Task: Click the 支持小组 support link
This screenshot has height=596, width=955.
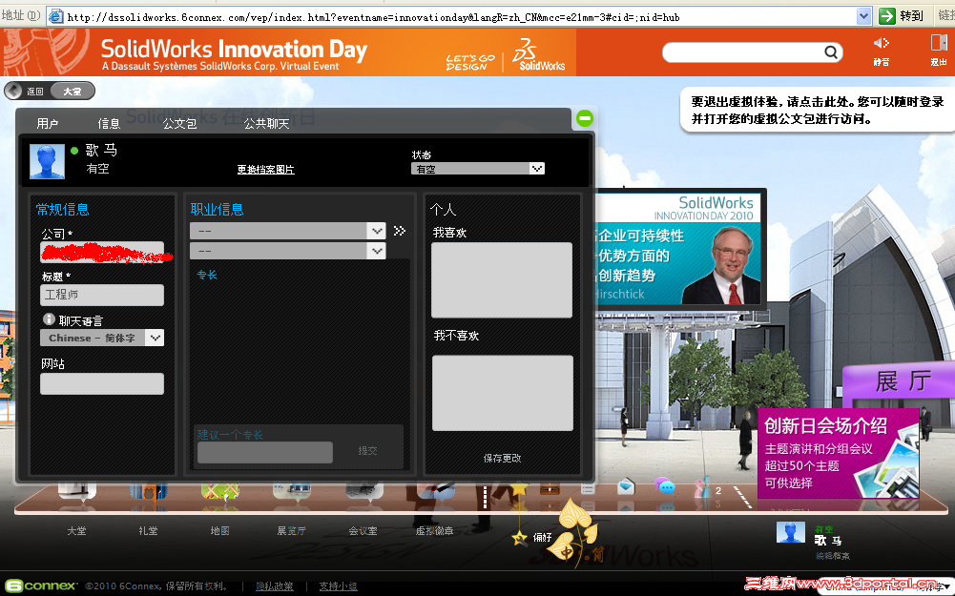Action: point(338,586)
